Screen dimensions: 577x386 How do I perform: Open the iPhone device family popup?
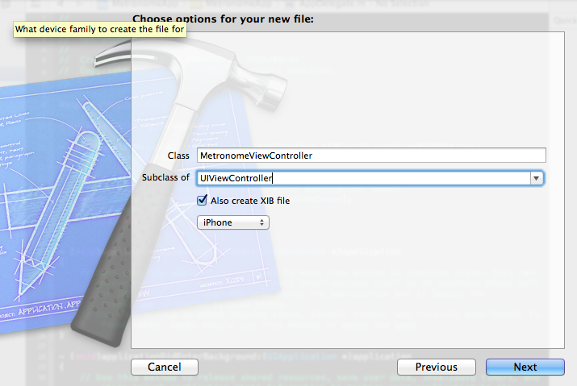coord(233,222)
